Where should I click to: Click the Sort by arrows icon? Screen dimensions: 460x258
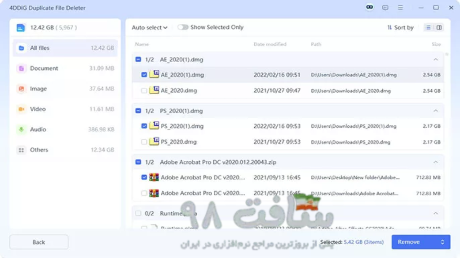click(389, 27)
